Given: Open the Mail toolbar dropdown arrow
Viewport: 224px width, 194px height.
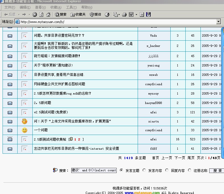Looking at the screenshot, I should (119, 14).
